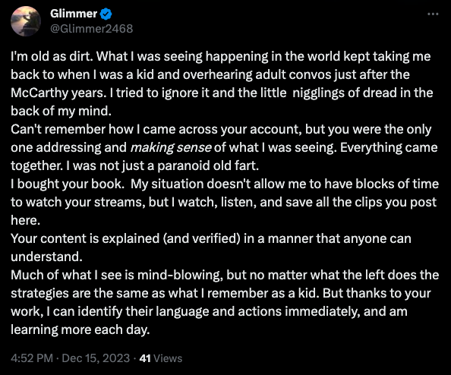Image resolution: width=451 pixels, height=375 pixels.
Task: Click the word "understand." in the post
Action: tap(46, 257)
